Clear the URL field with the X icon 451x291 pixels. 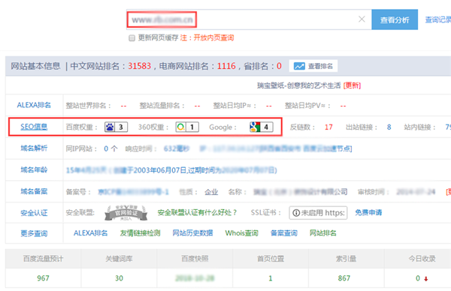(362, 19)
